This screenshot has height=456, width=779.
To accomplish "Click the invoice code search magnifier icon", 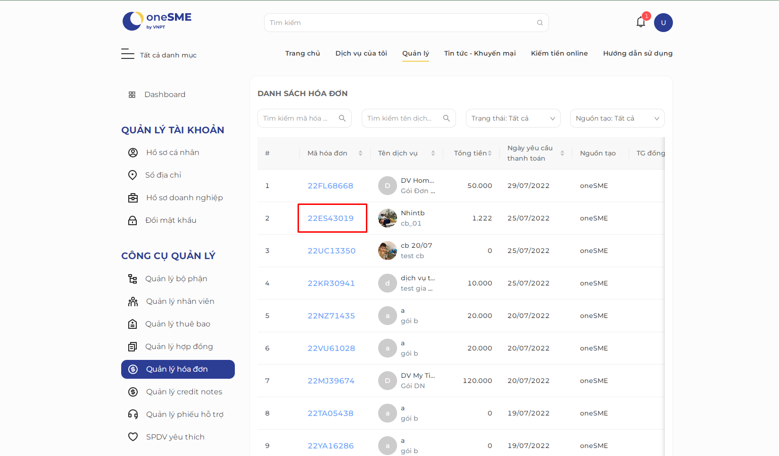I will [x=342, y=118].
